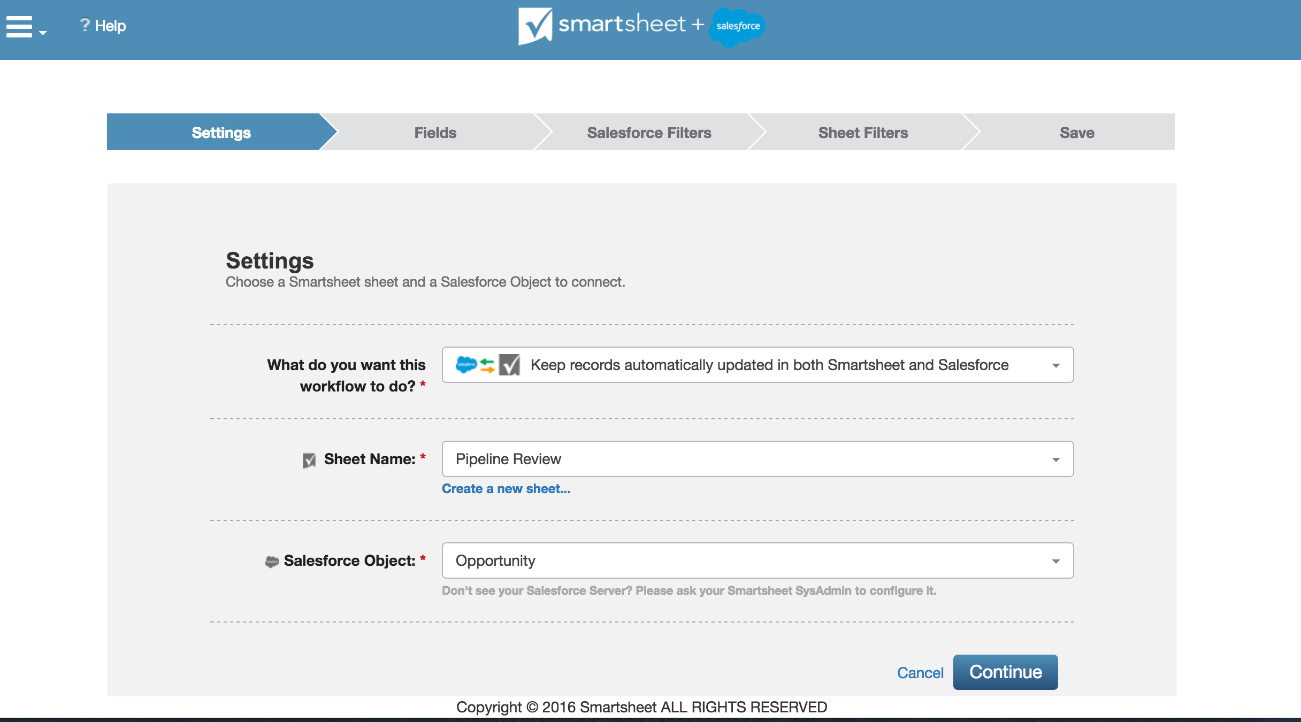The image size is (1301, 722).
Task: Switch to the Sheet Filters step
Action: pos(863,132)
